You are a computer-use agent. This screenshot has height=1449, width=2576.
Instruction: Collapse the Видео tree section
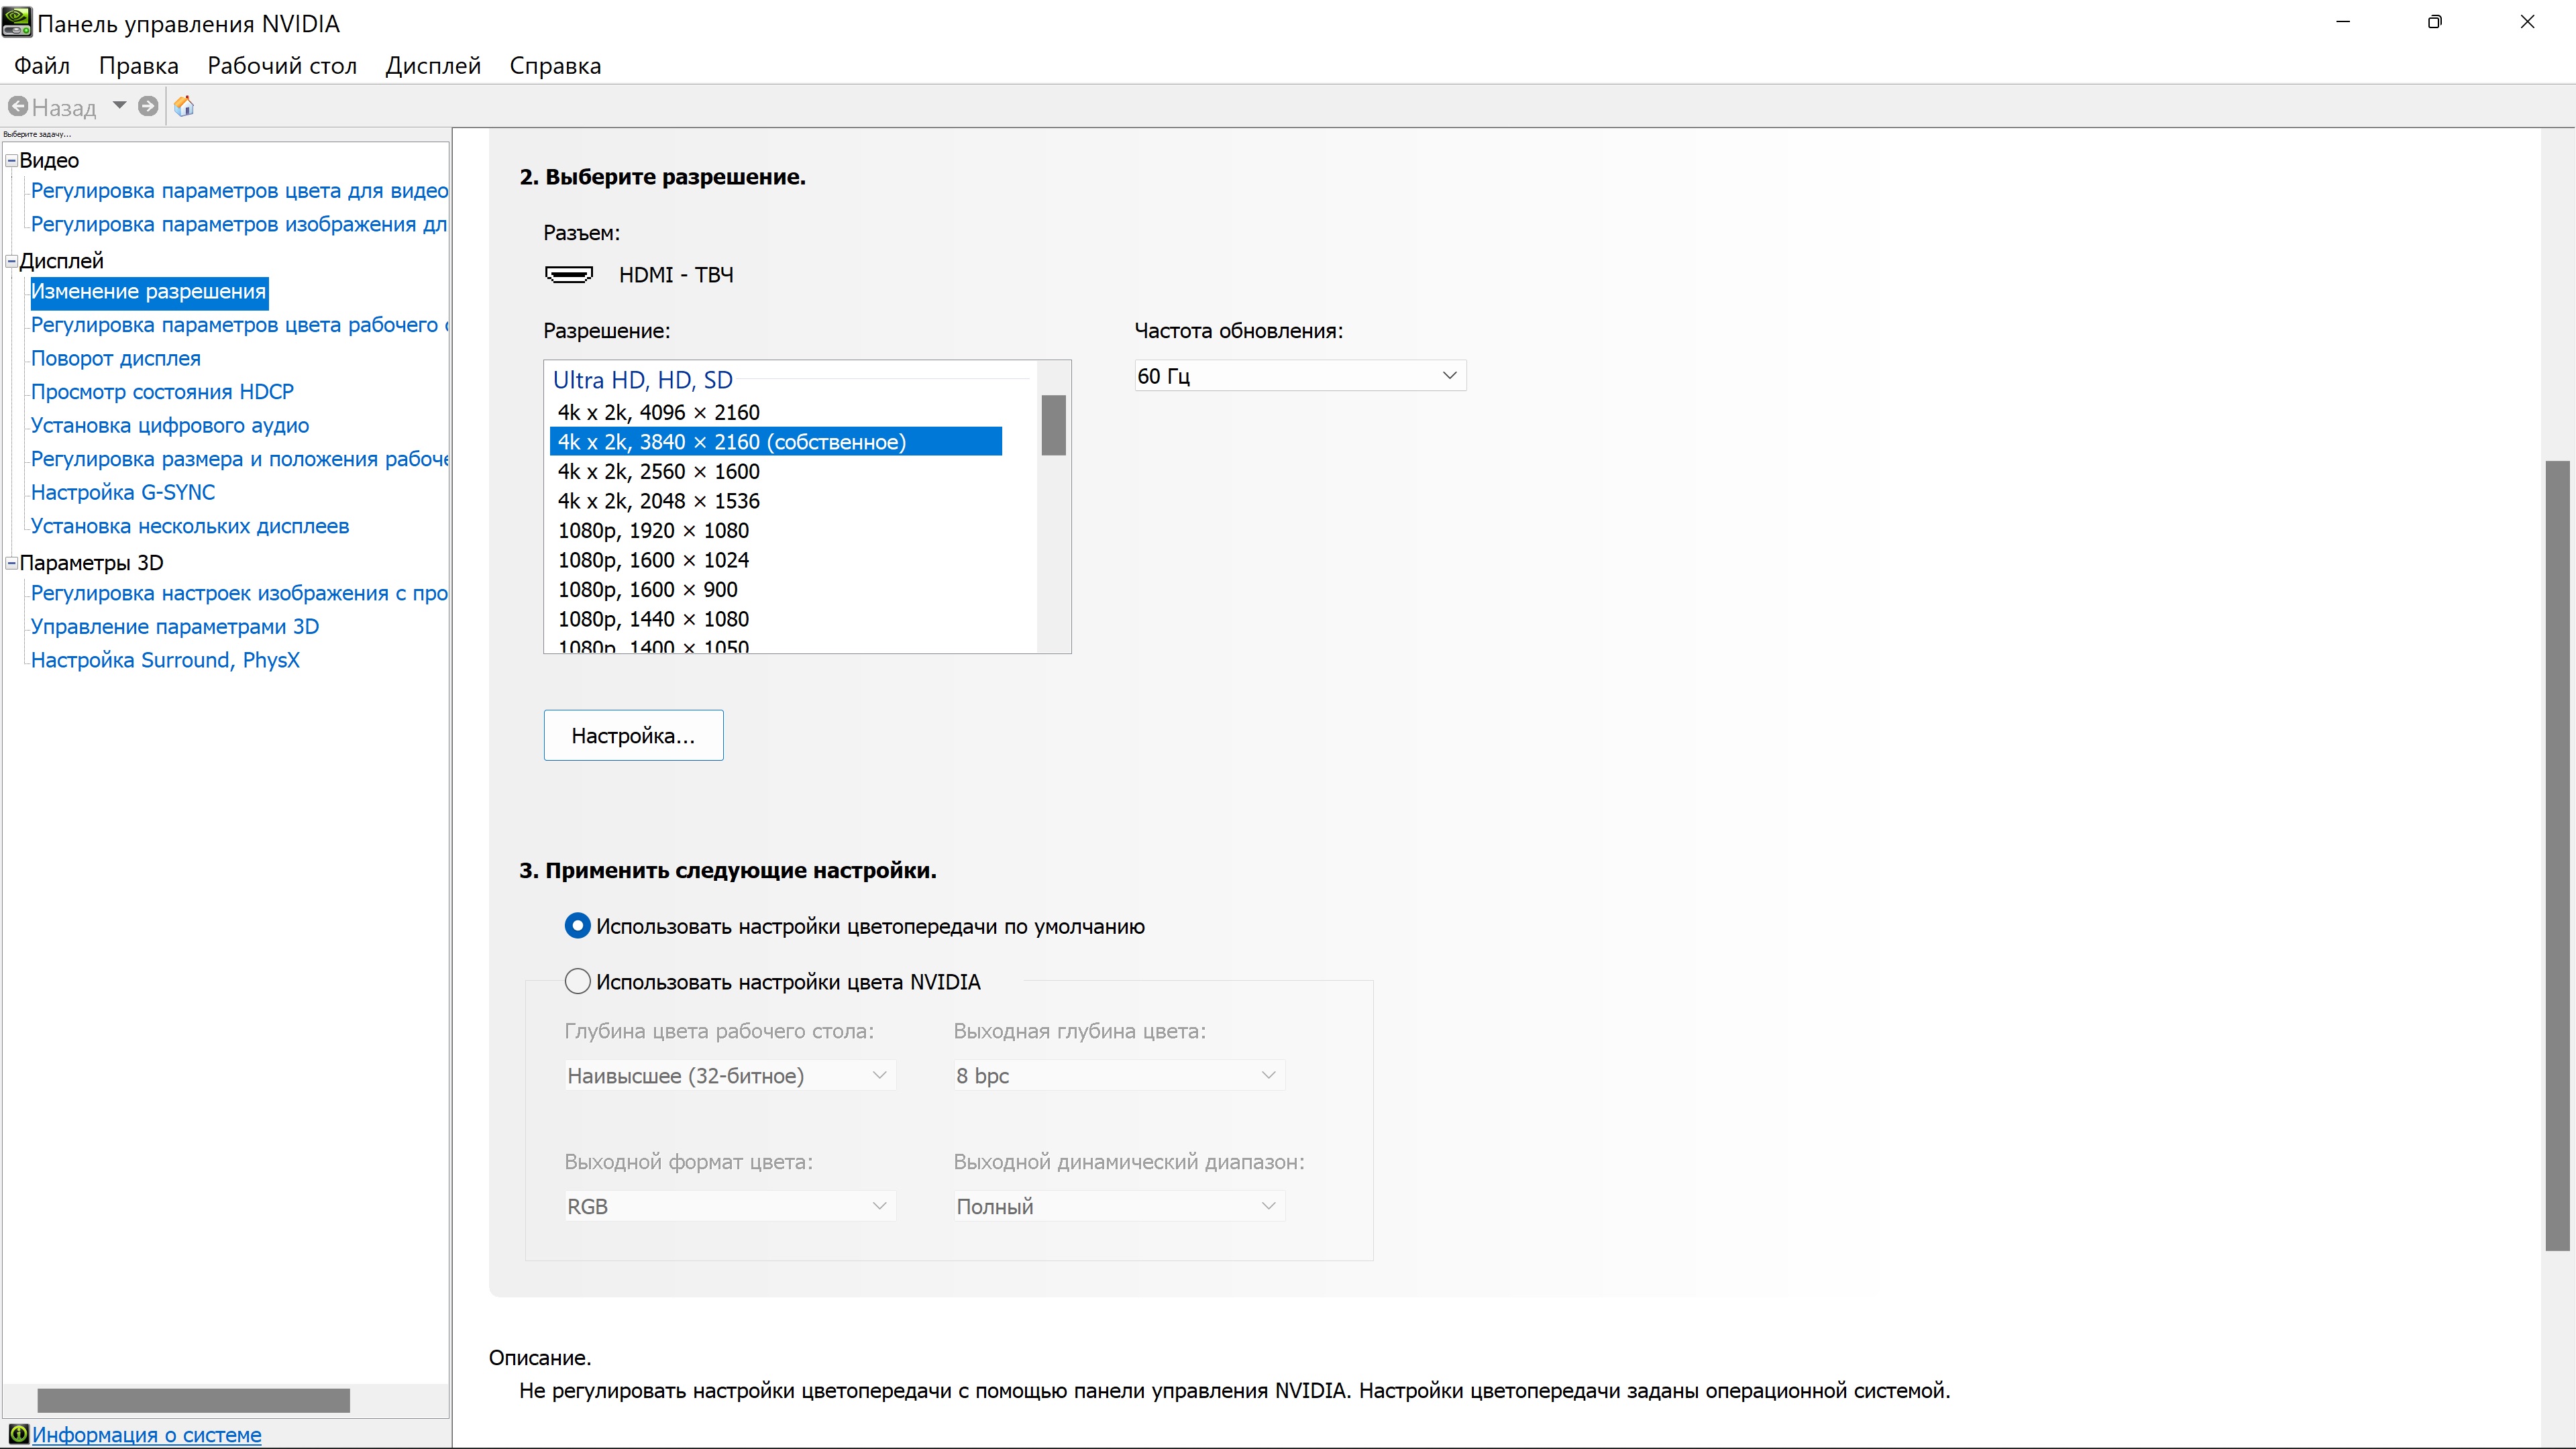click(x=12, y=160)
